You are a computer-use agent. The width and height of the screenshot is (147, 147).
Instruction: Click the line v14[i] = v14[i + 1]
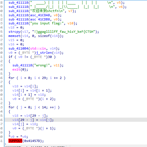pyautogui.click(x=32, y=90)
